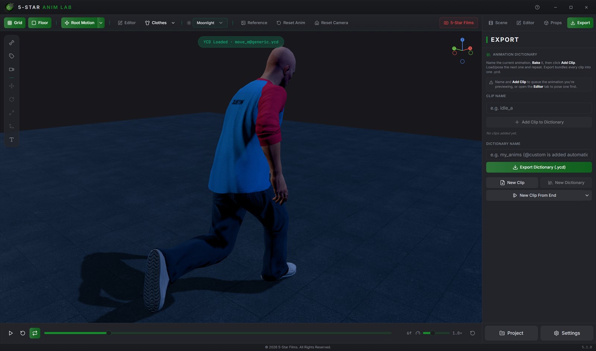This screenshot has height=351, width=596.
Task: Choose the move gizmo tool
Action: pyautogui.click(x=12, y=86)
